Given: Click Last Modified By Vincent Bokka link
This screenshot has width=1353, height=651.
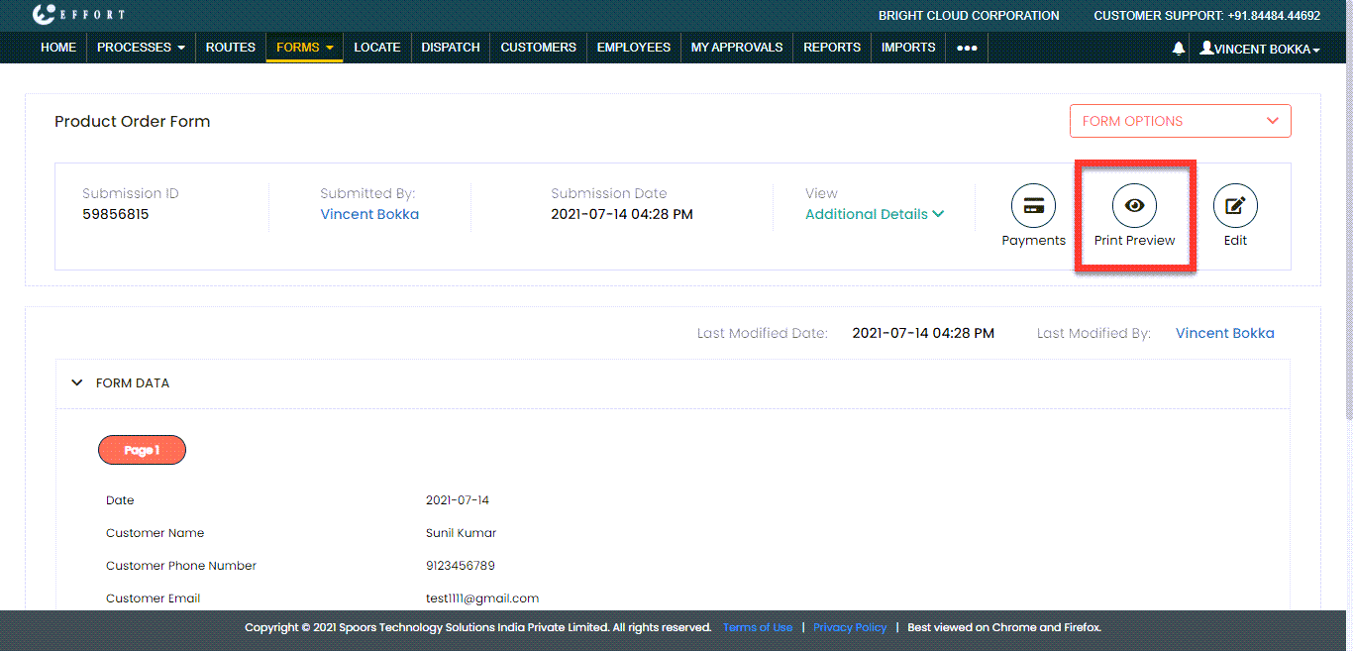Looking at the screenshot, I should (x=1224, y=333).
